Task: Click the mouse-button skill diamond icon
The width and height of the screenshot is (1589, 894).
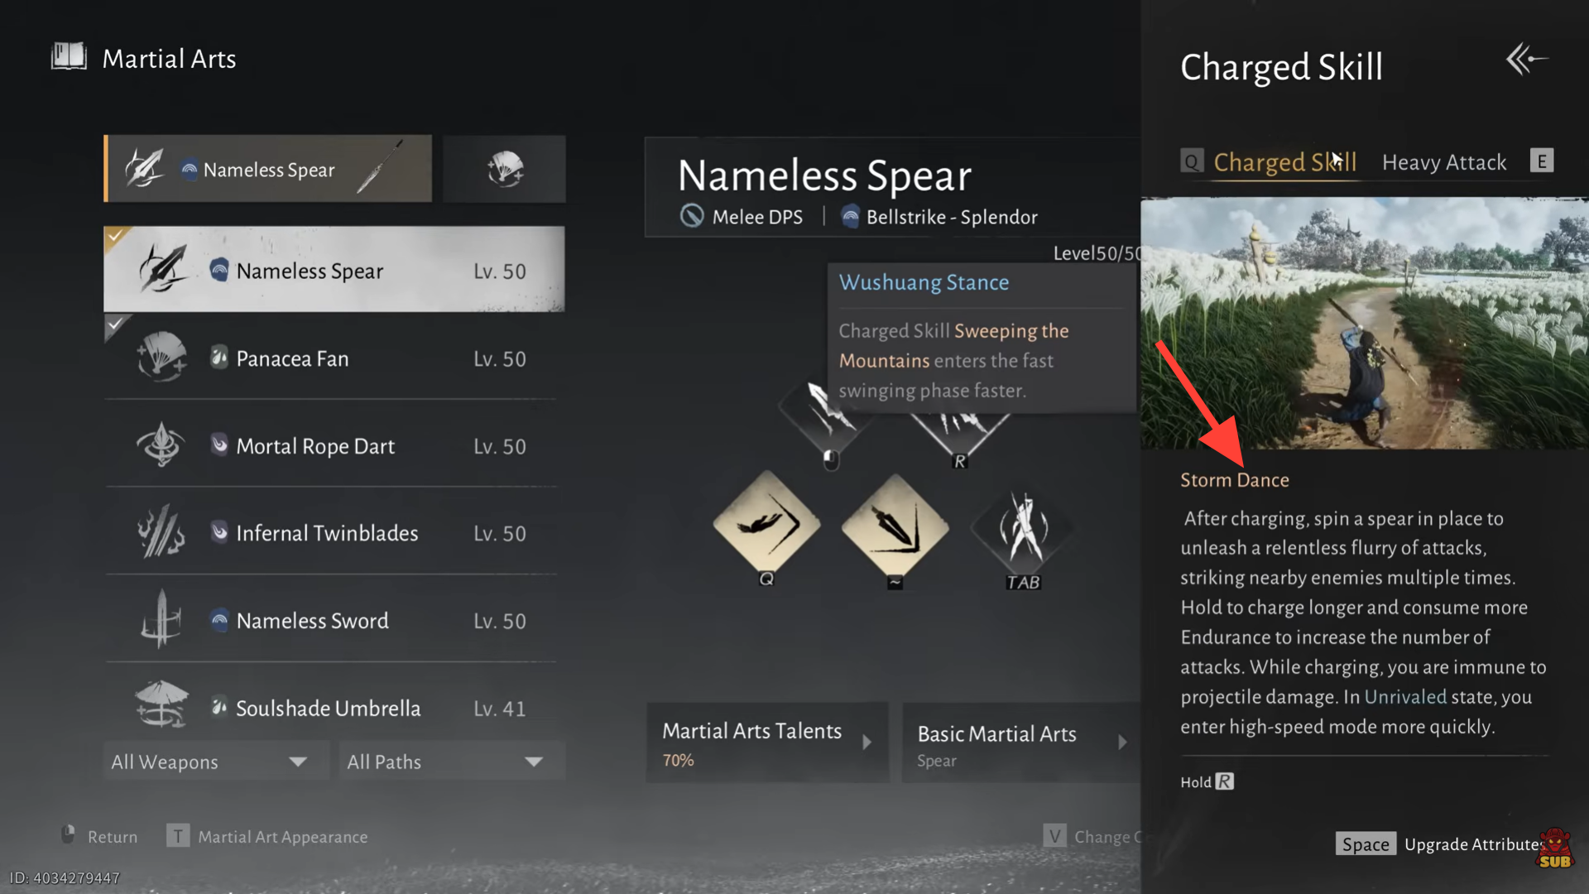Action: point(826,414)
